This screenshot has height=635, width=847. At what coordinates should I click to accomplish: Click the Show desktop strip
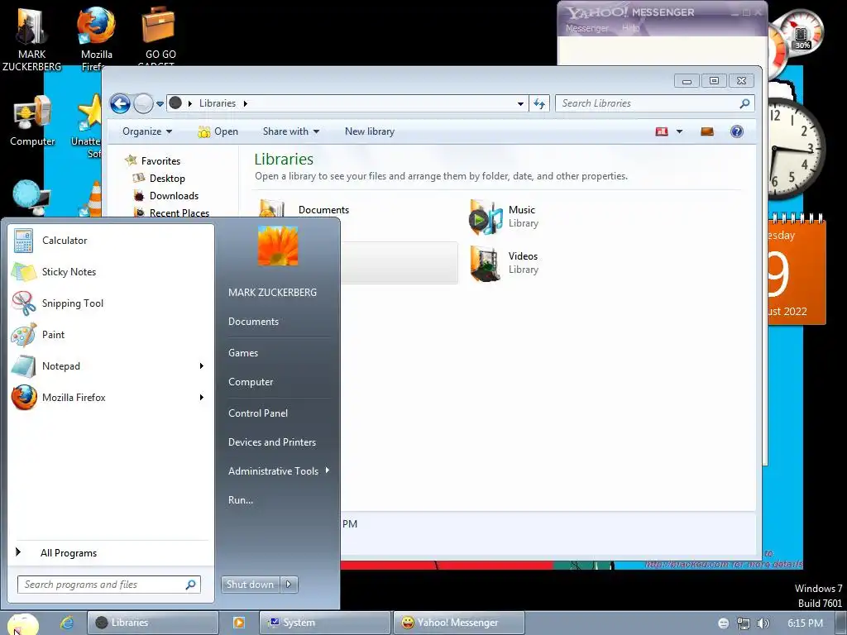pyautogui.click(x=841, y=623)
